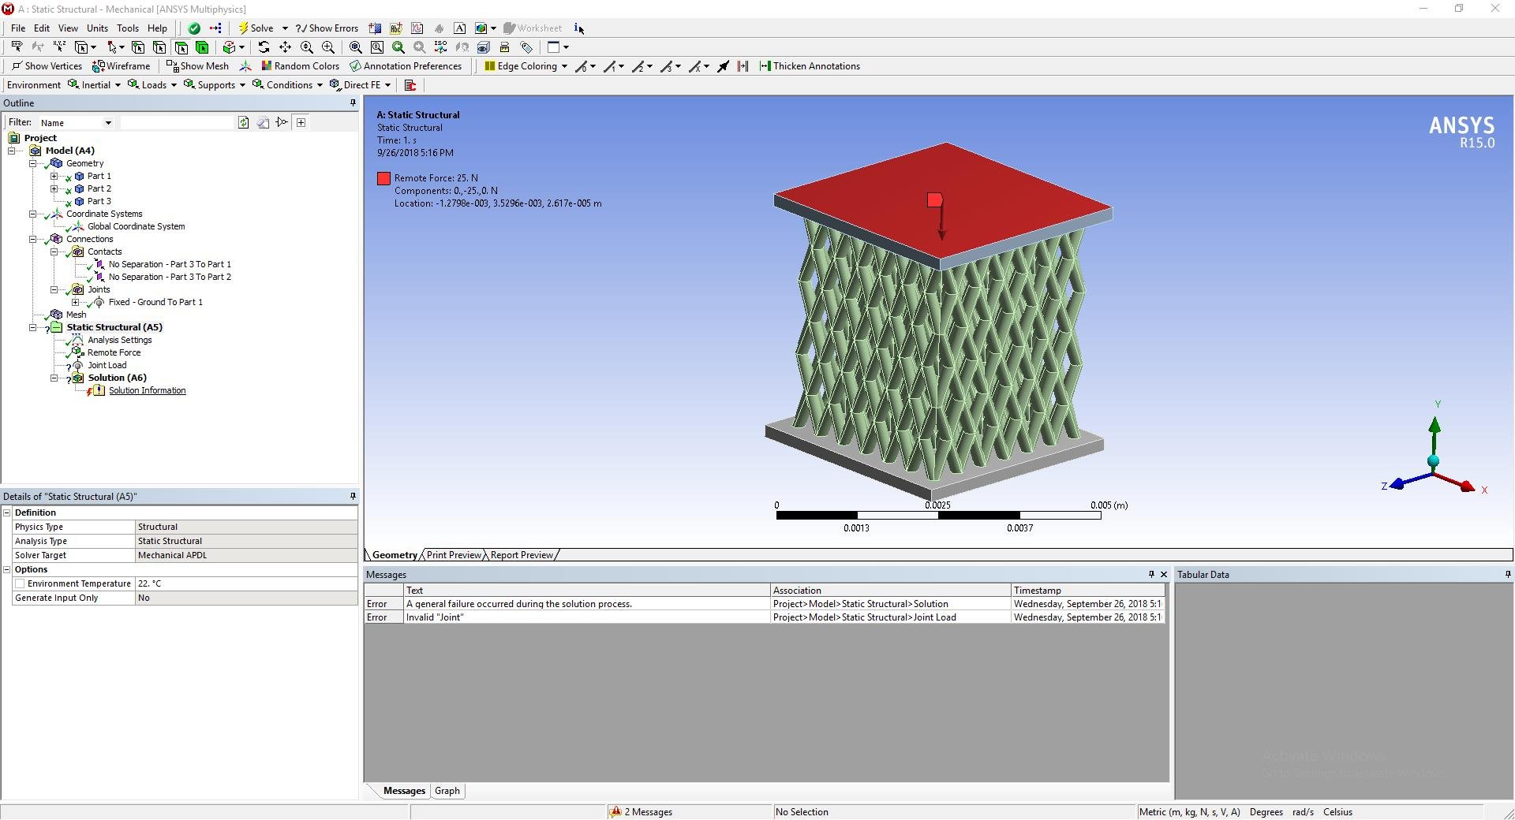
Task: Click the report icon after Direct FE
Action: click(x=410, y=85)
